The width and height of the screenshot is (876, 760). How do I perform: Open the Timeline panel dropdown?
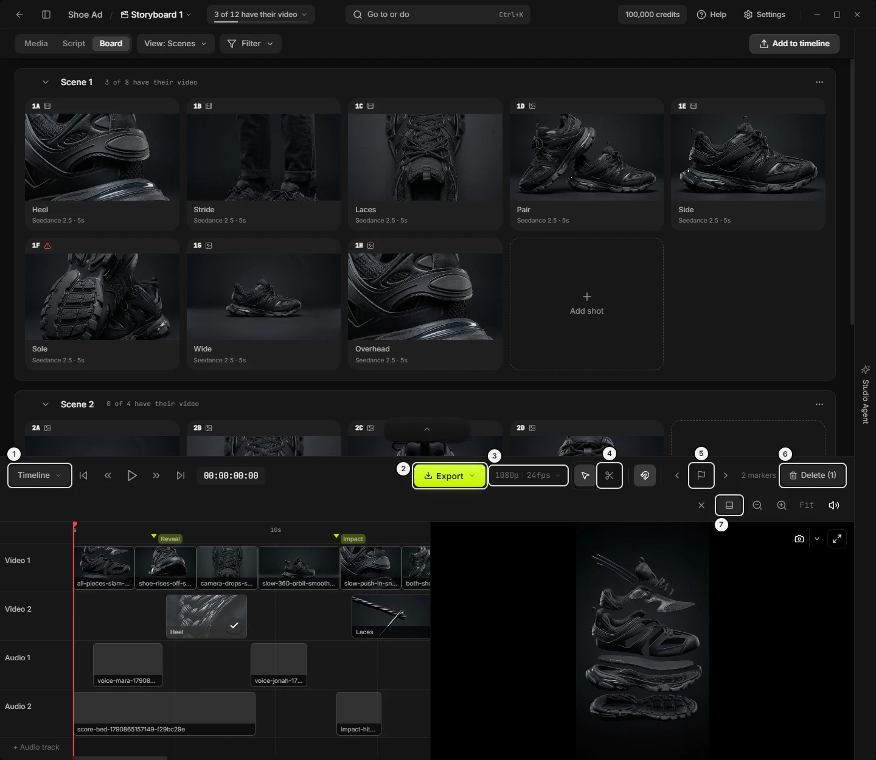pos(40,475)
